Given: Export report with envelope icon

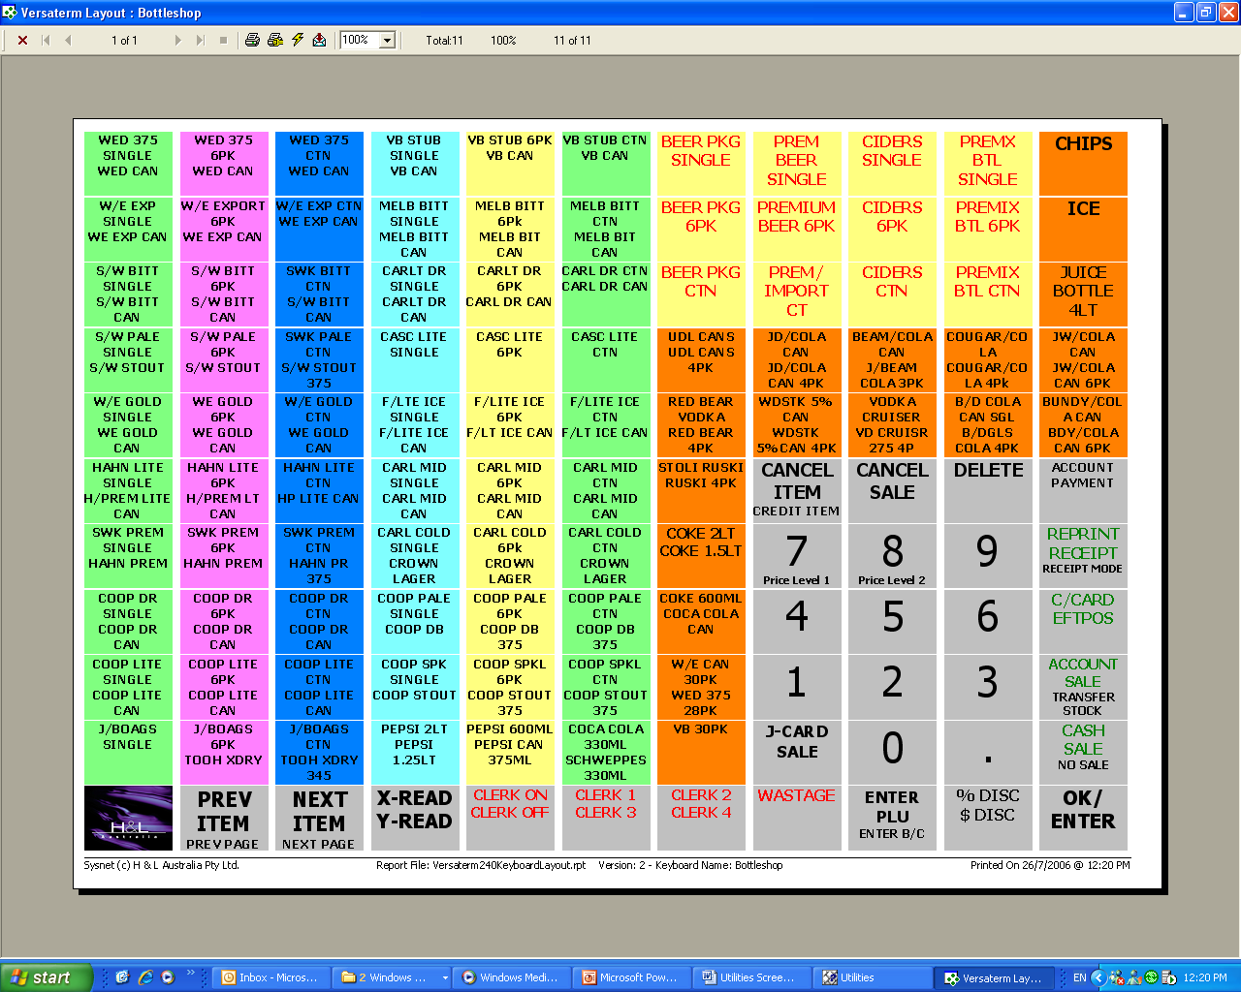Looking at the screenshot, I should pyautogui.click(x=319, y=40).
